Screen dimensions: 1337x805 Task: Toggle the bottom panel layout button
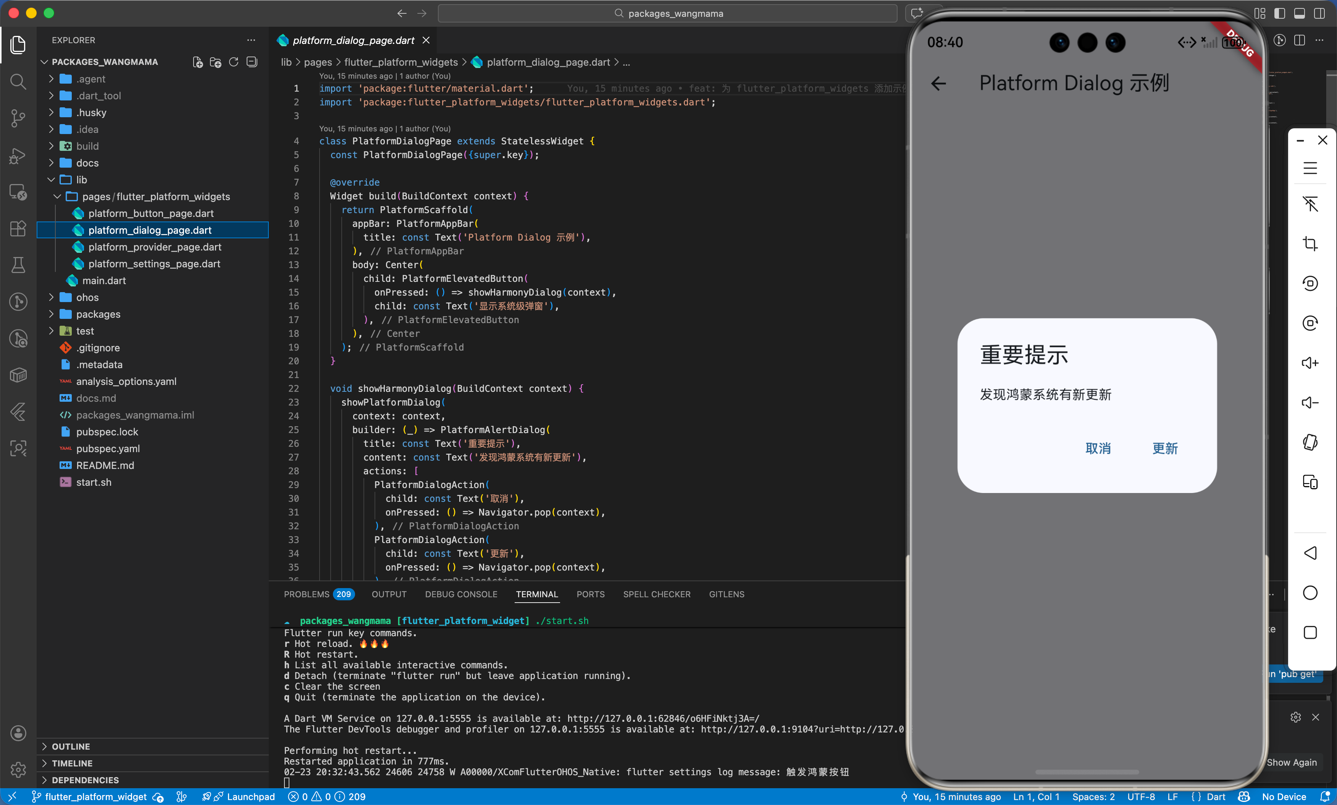(x=1300, y=14)
